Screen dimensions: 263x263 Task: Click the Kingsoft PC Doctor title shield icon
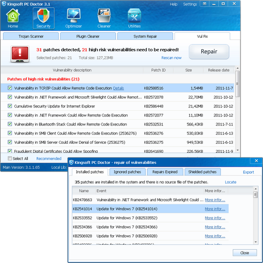pyautogui.click(x=4, y=4)
